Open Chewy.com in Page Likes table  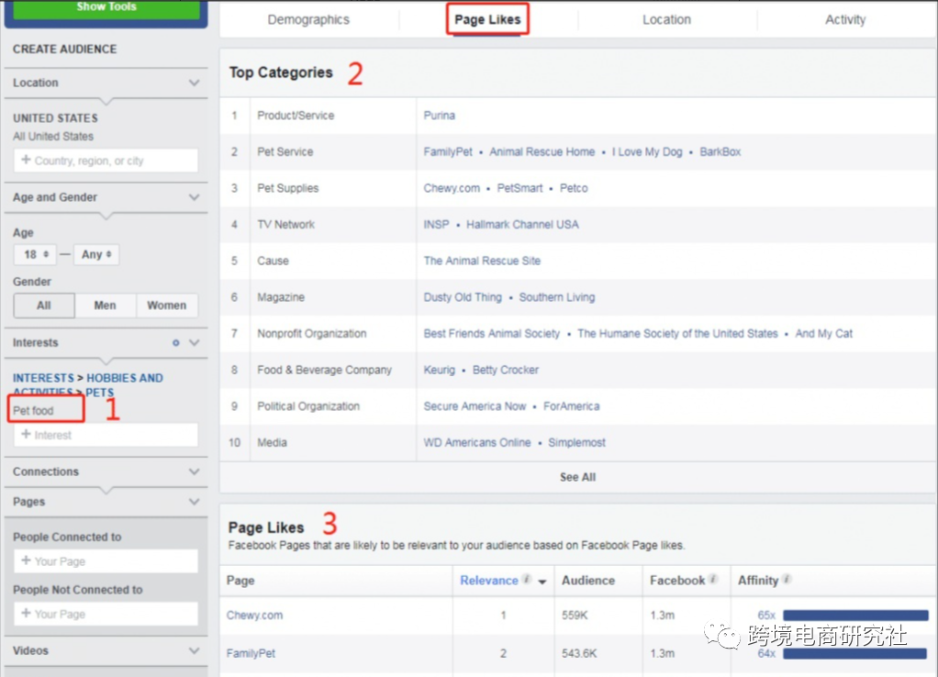coord(254,616)
